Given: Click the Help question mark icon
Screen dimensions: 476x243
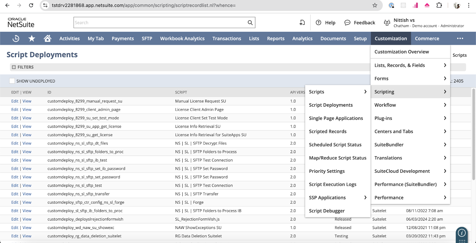Looking at the screenshot, I should tap(318, 23).
